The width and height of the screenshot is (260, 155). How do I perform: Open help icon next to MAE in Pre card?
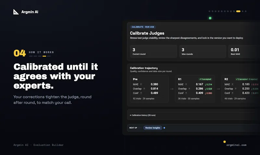pos(141,84)
